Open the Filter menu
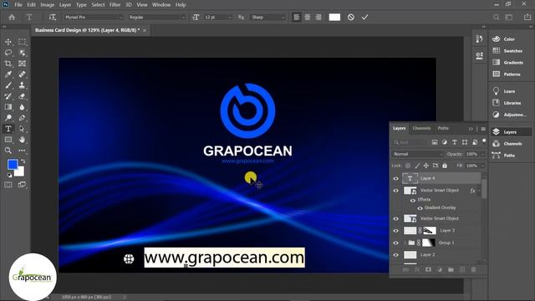 point(115,5)
